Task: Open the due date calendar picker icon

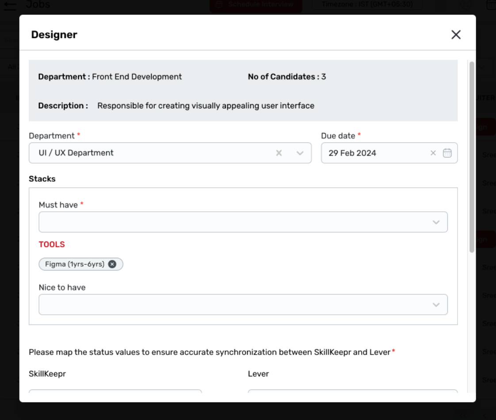Action: click(447, 153)
